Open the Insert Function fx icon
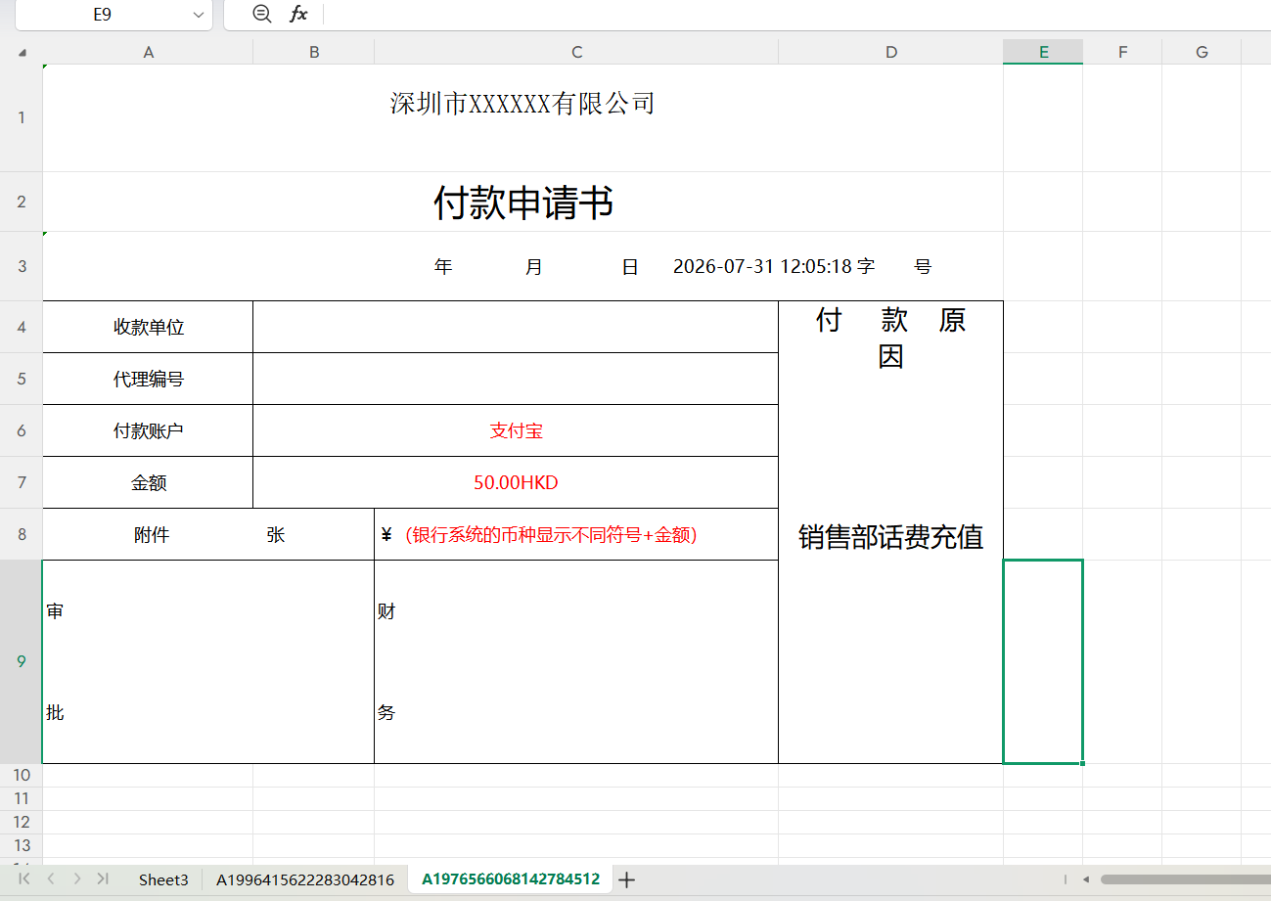Image resolution: width=1271 pixels, height=901 pixels. click(298, 14)
